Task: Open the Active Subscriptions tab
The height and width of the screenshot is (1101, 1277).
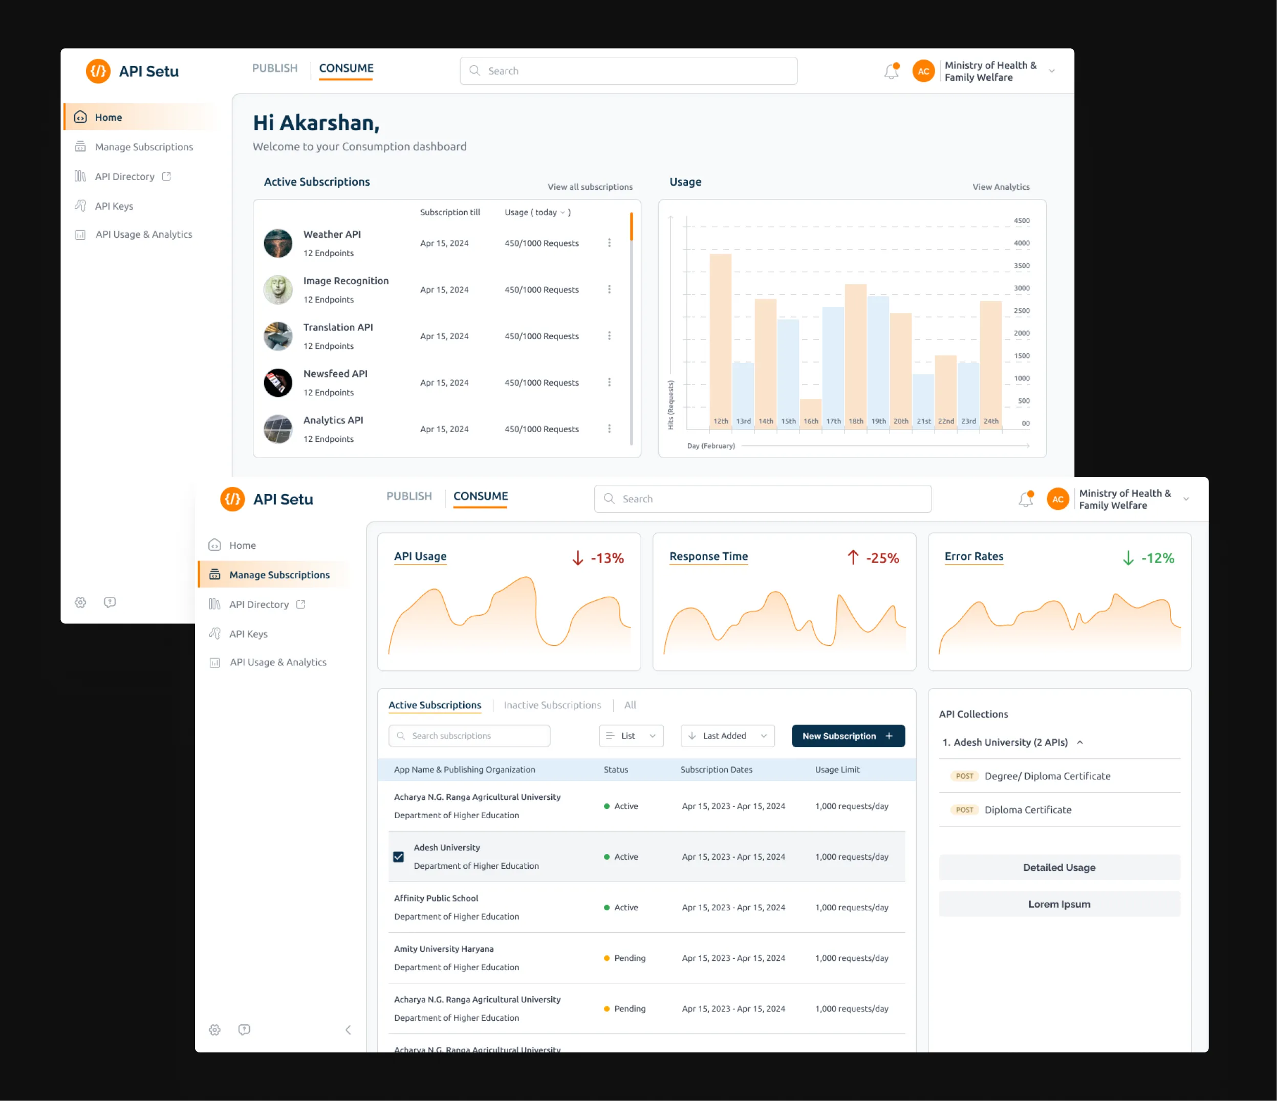Action: (x=435, y=705)
